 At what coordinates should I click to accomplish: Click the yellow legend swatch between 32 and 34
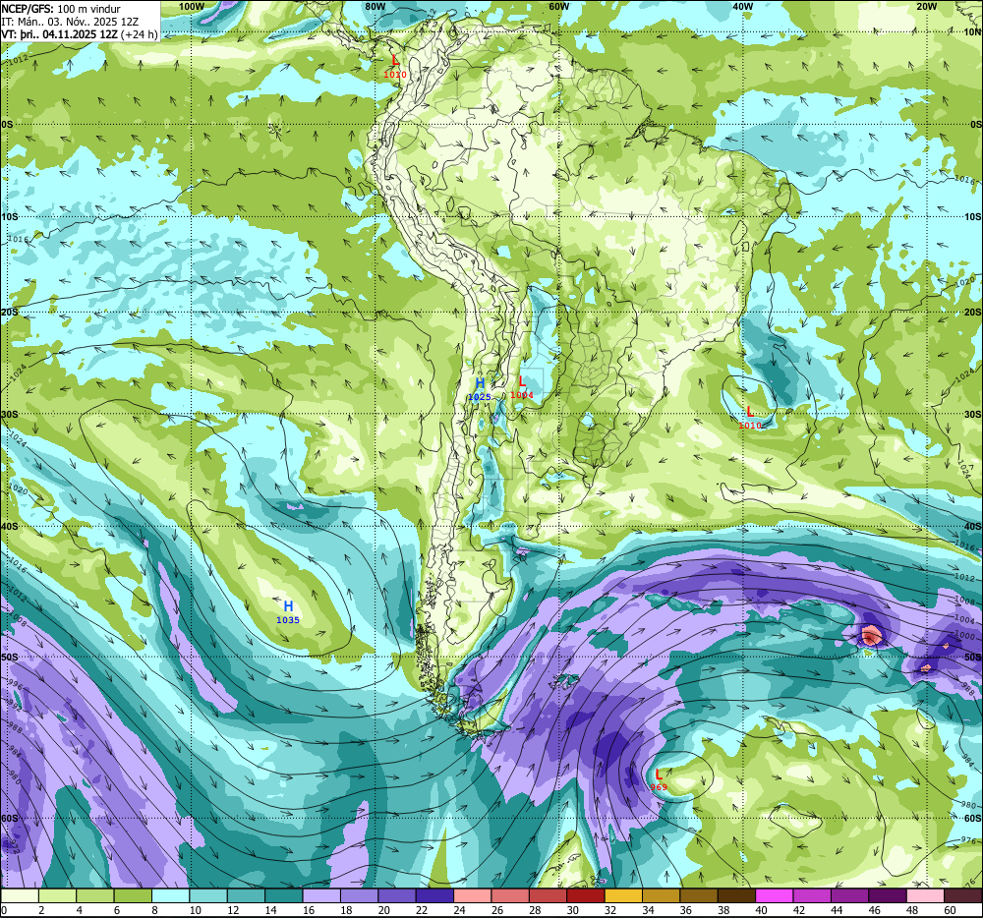[x=623, y=895]
